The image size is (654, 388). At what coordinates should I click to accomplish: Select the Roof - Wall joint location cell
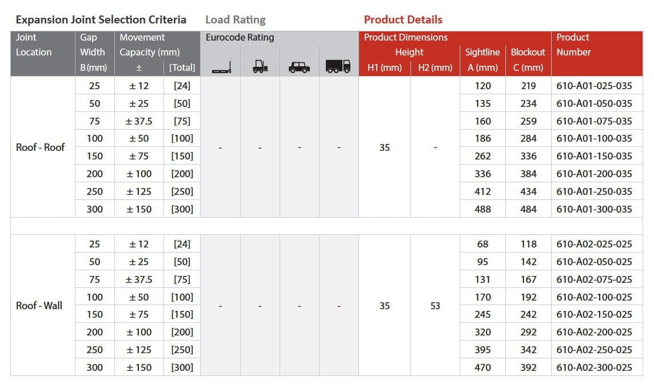(39, 306)
